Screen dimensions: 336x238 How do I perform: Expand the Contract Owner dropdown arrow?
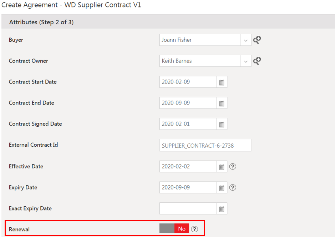[246, 61]
